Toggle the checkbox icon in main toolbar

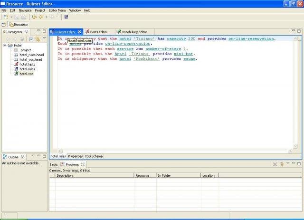(x=66, y=17)
